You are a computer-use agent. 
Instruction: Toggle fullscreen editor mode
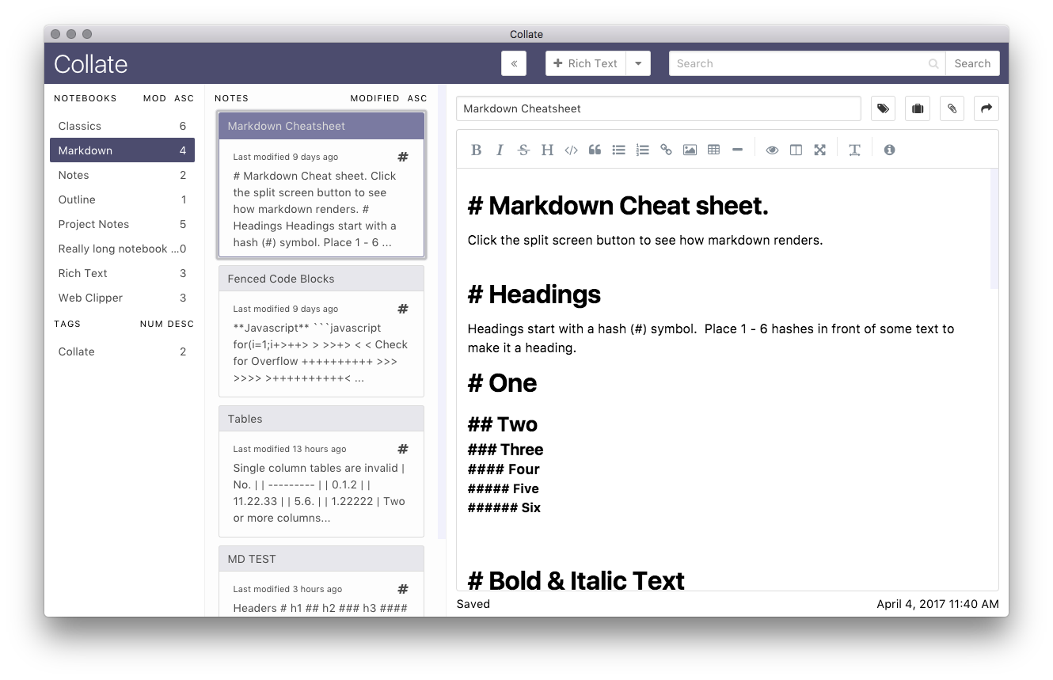tap(819, 150)
